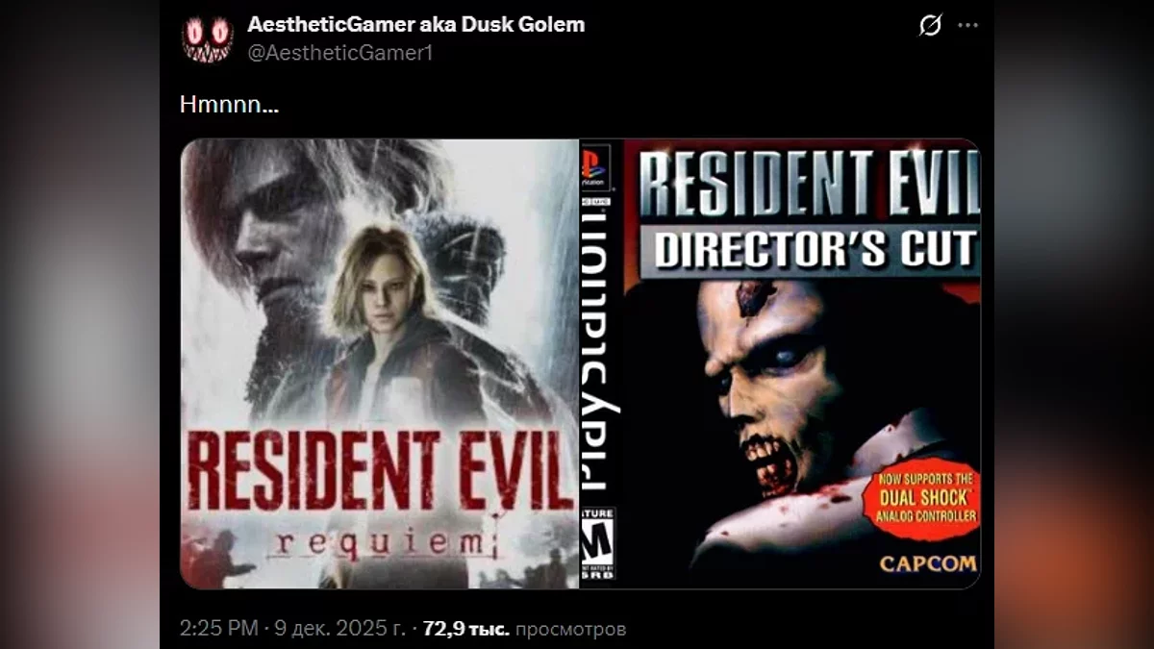Open the Resident Evil Director's Cut cover image

point(780,363)
